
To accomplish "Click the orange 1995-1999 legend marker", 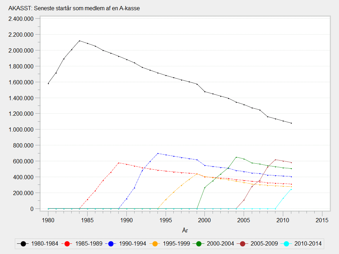I will 156,243.
